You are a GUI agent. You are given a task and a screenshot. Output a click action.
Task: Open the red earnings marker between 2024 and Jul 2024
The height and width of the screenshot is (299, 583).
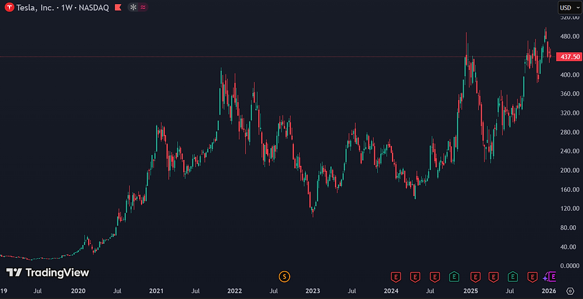415,276
